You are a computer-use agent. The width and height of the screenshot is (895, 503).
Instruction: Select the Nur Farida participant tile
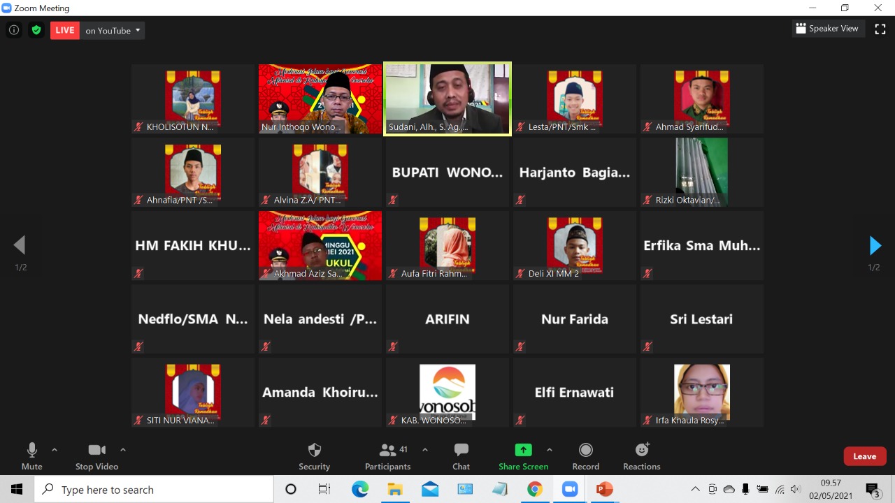575,319
